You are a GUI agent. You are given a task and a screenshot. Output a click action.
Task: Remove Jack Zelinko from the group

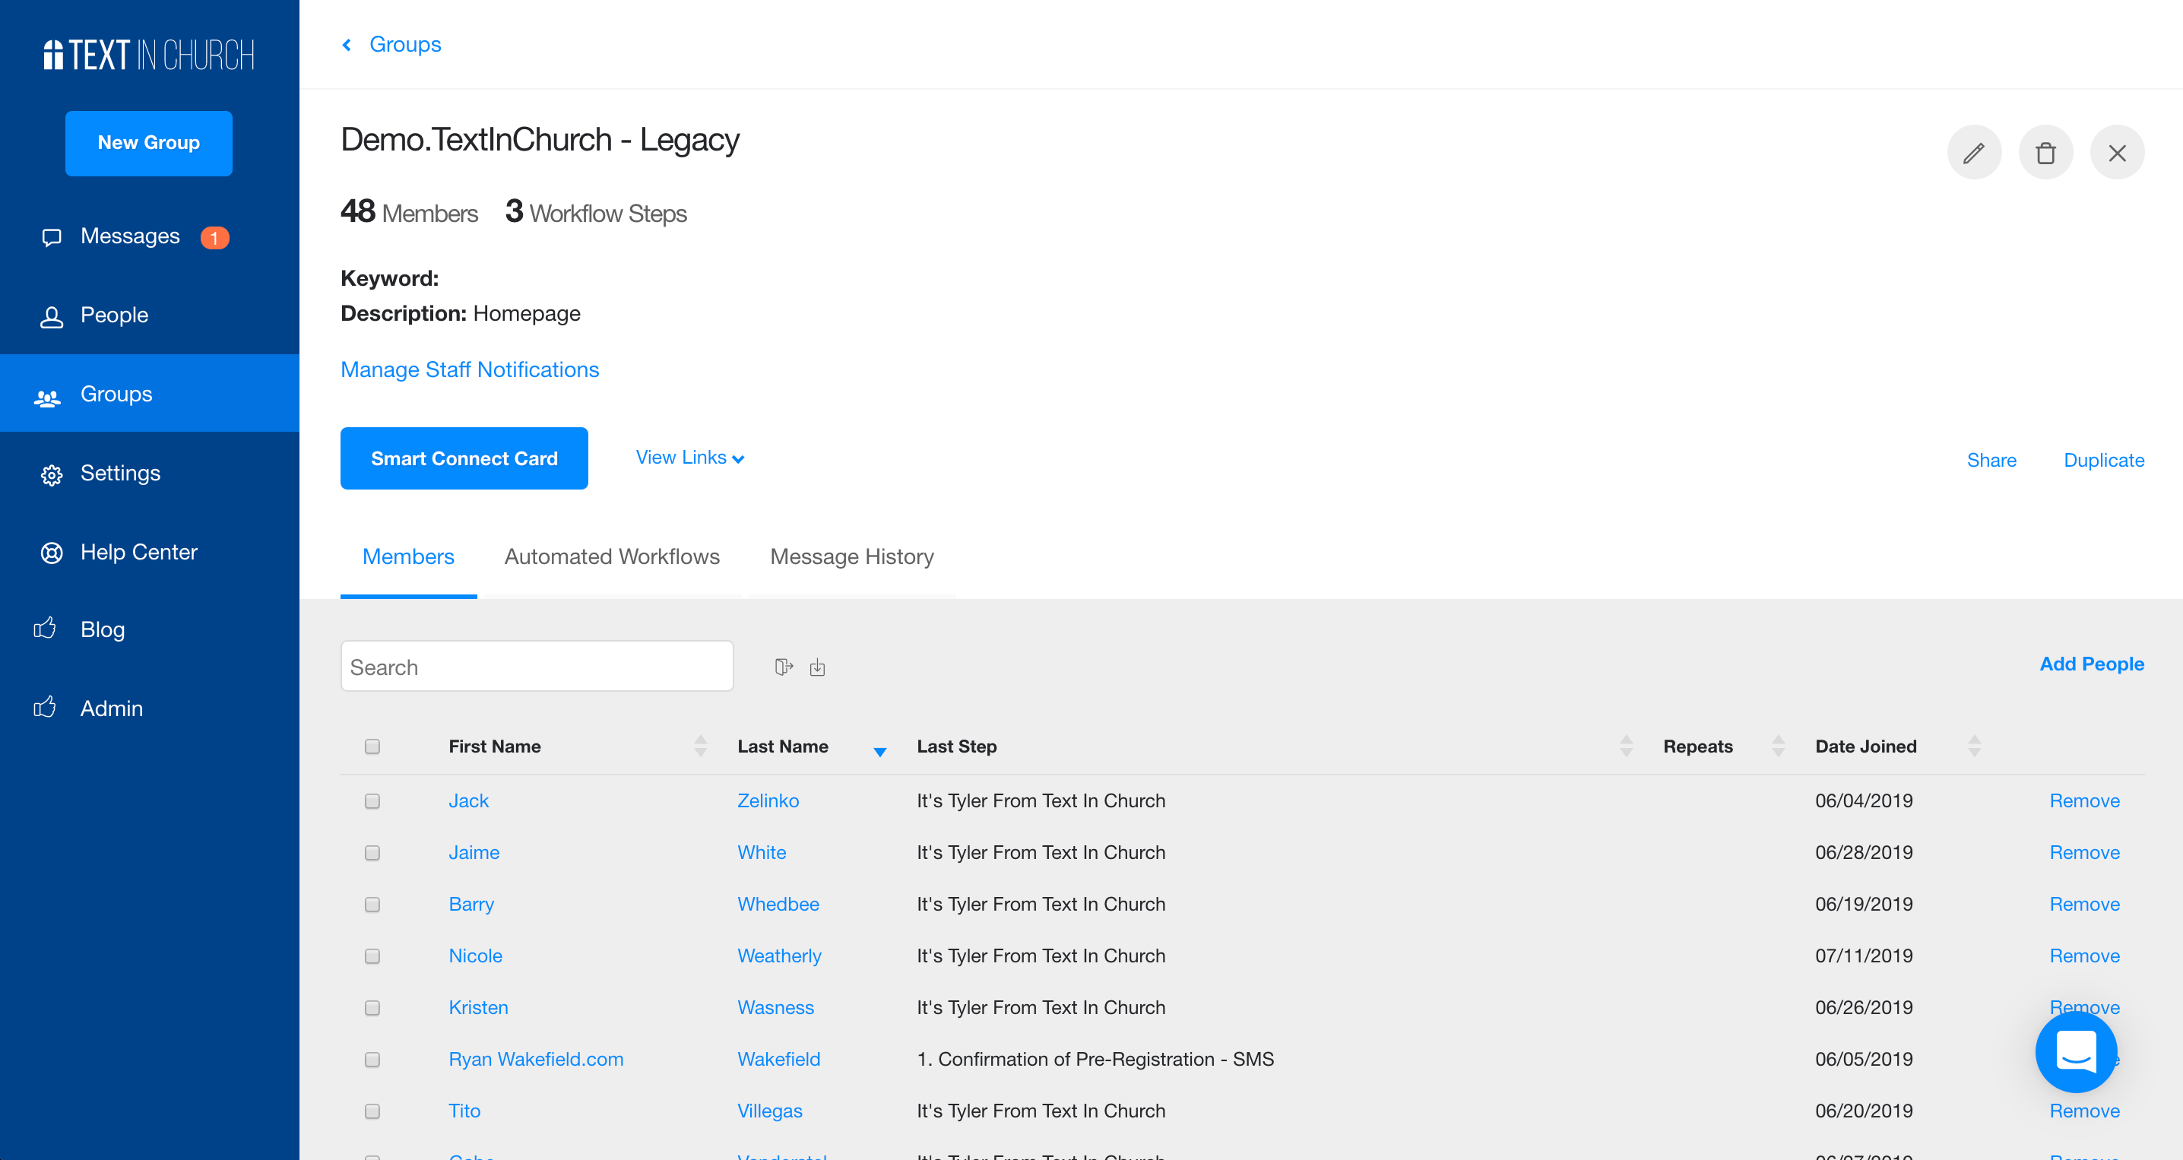(2084, 800)
